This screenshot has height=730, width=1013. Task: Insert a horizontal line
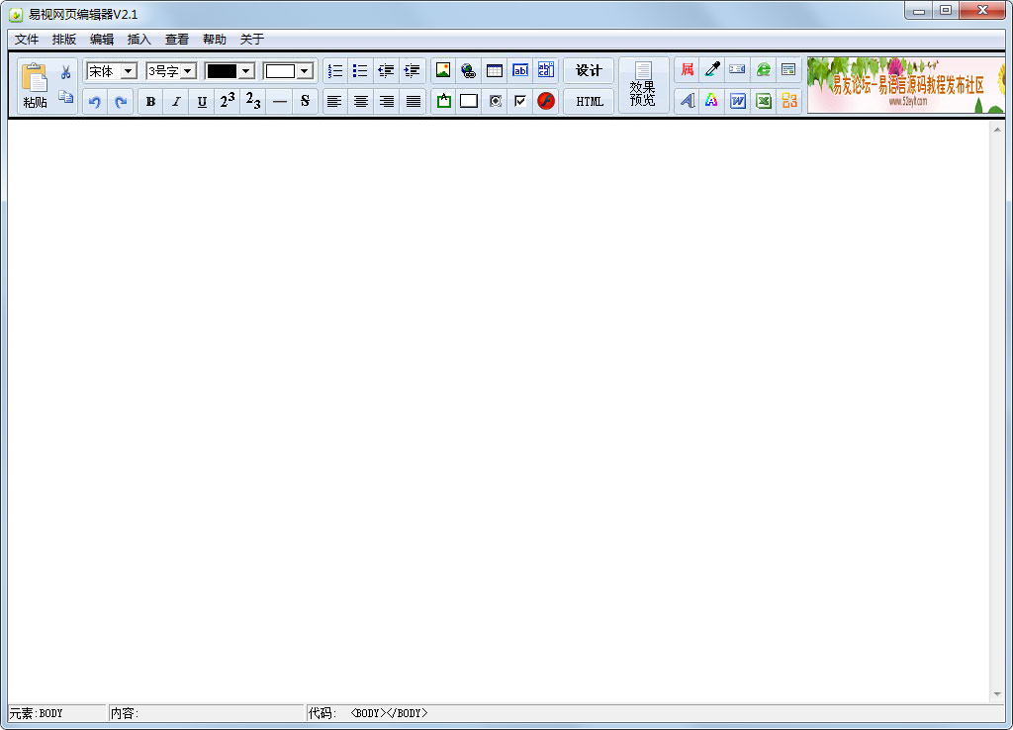tap(279, 102)
